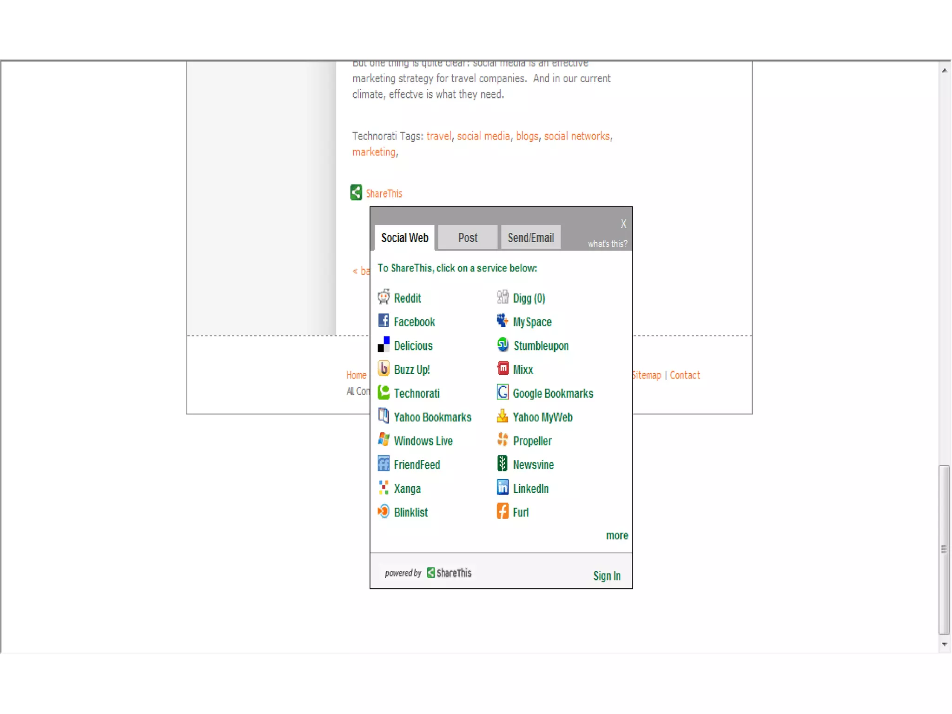Share on Stumbleupon text link
Image resolution: width=952 pixels, height=714 pixels.
541,346
